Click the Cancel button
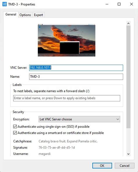The height and width of the screenshot is (172, 138). (x=125, y=166)
